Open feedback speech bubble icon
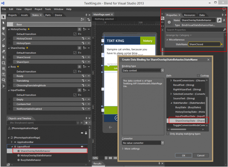228x167 pixels. click(x=224, y=9)
